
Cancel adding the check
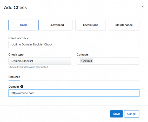[x=132, y=114]
